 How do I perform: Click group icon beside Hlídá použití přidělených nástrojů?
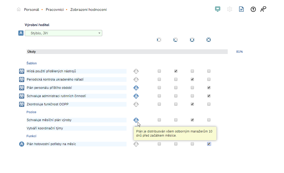coord(22,71)
